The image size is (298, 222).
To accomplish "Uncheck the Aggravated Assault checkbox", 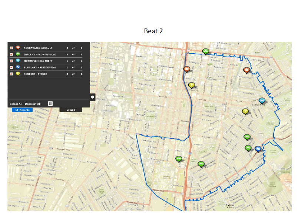I will [x=11, y=48].
